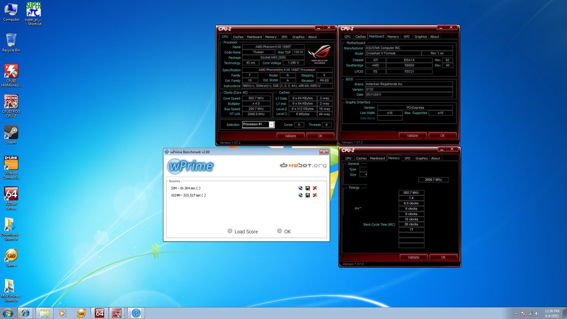
Task: Click Validate in the CPU-Z processor window
Action: click(290, 136)
